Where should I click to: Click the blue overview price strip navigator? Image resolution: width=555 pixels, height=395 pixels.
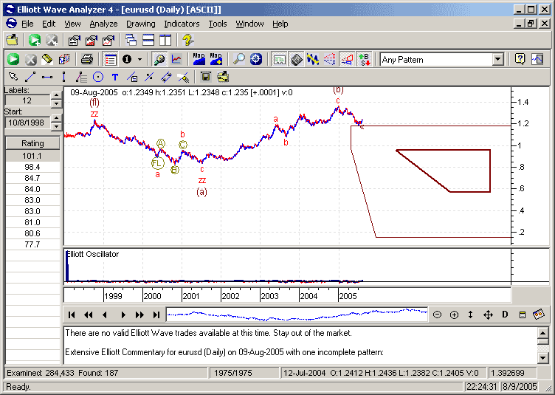pyautogui.click(x=297, y=315)
